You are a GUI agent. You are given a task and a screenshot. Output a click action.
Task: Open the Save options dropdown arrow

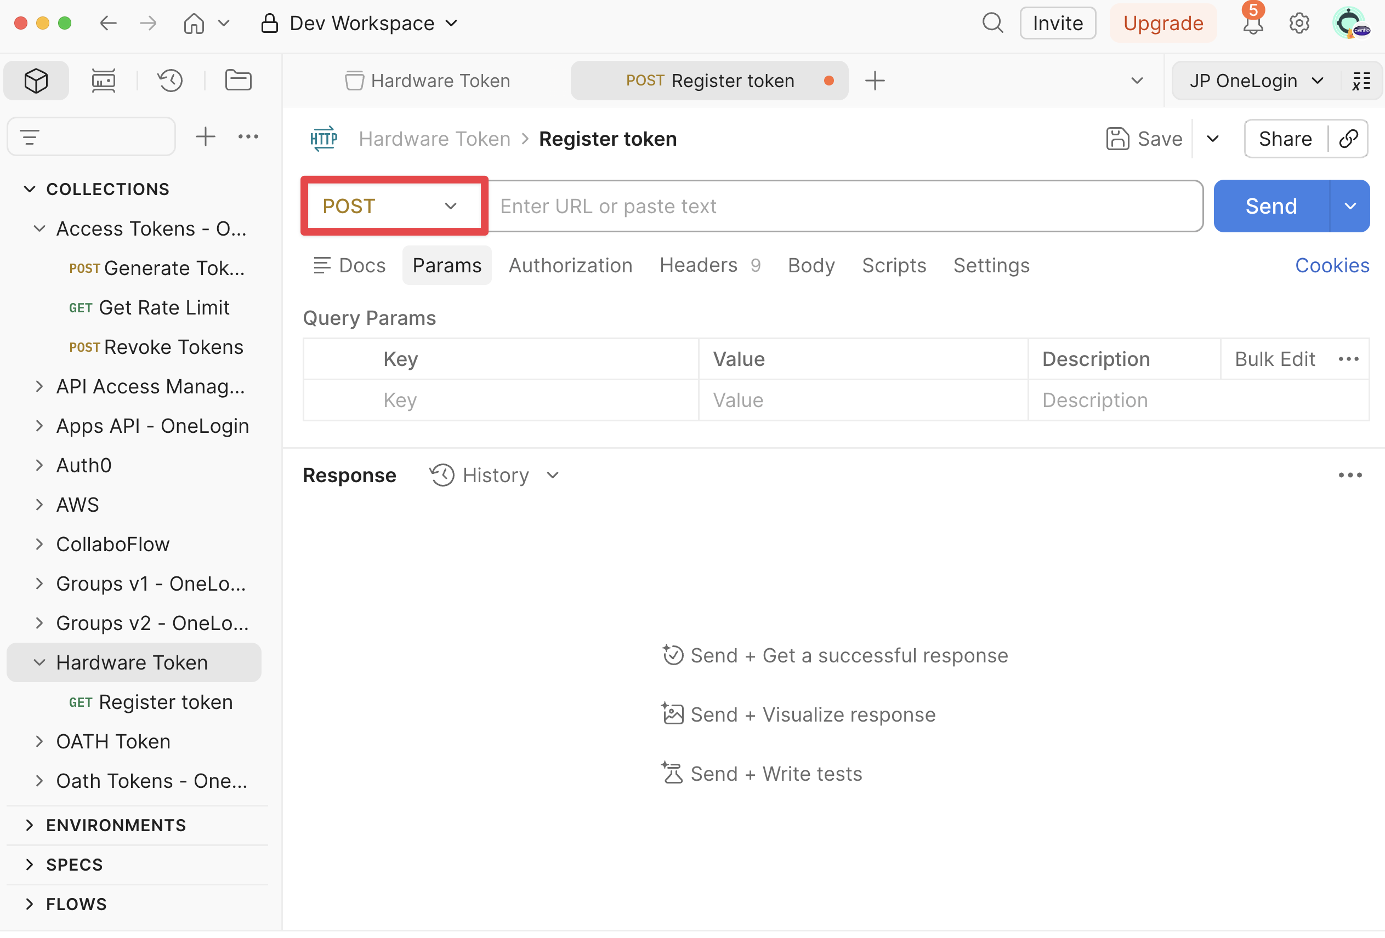point(1213,139)
